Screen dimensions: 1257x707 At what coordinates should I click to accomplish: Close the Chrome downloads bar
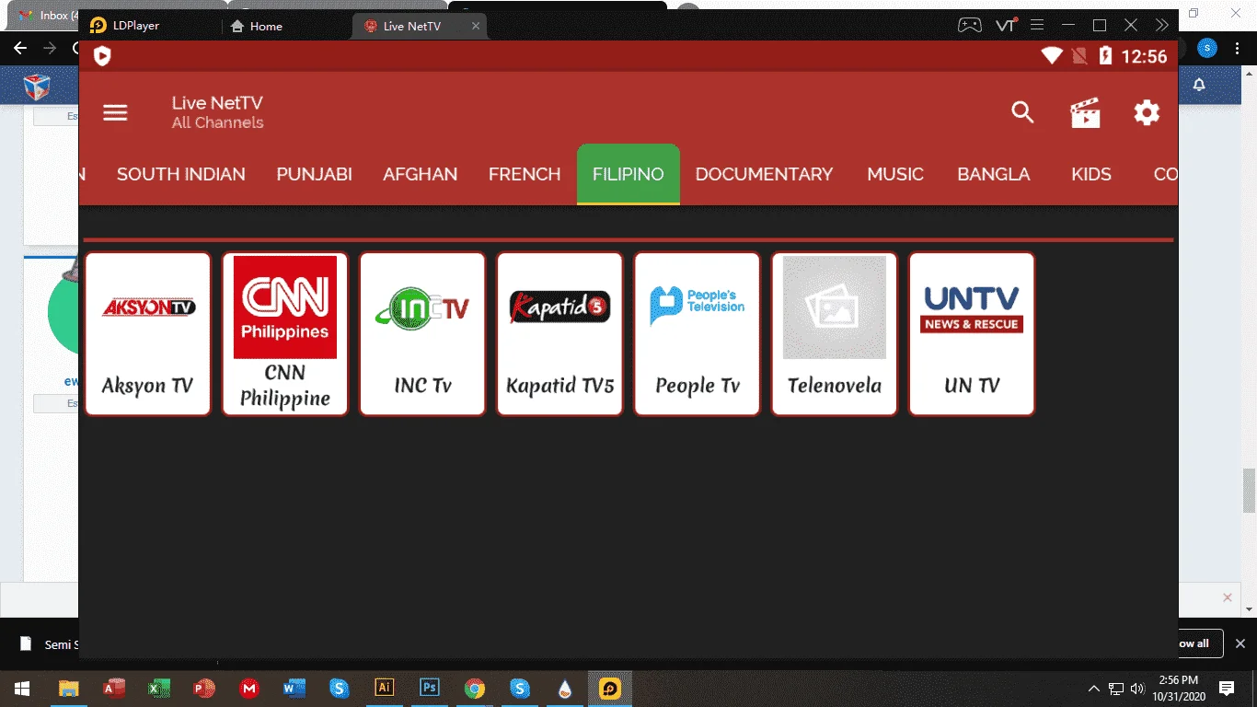1240,643
